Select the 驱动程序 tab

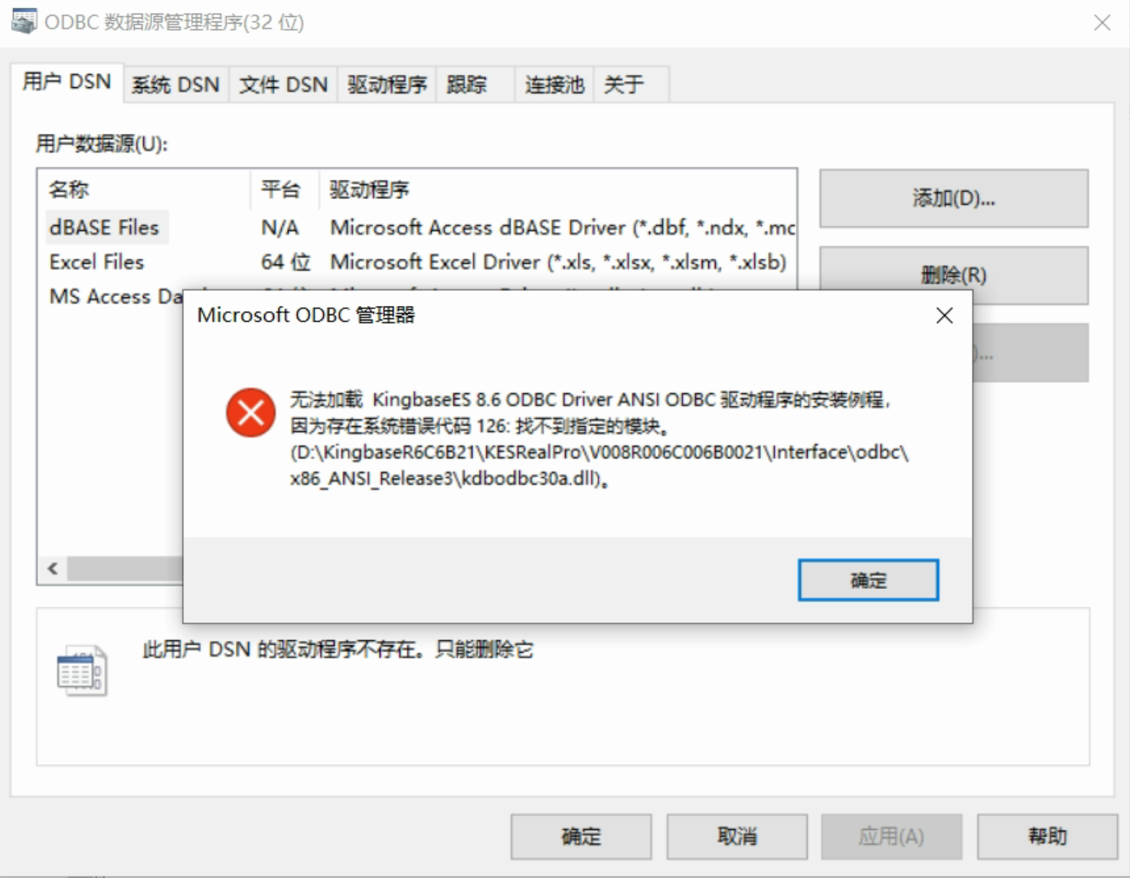[x=387, y=84]
